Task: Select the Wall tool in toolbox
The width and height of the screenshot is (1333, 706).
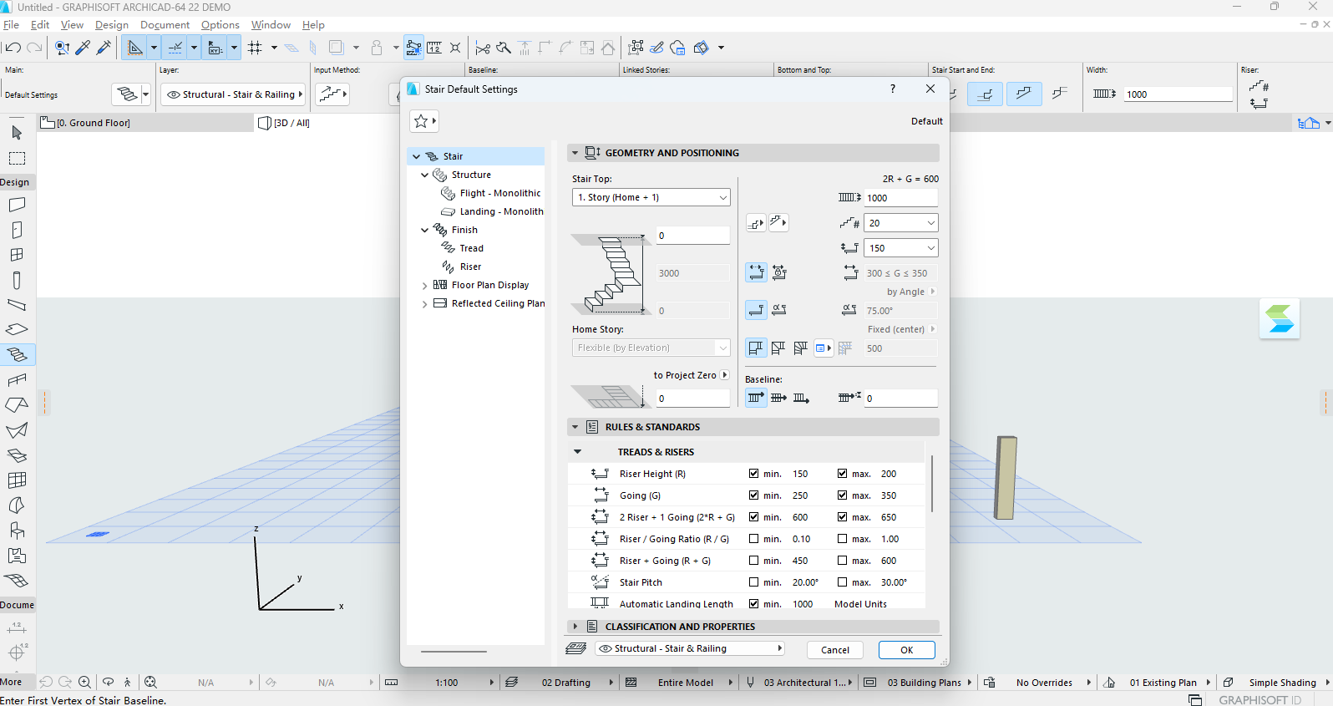Action: click(17, 205)
